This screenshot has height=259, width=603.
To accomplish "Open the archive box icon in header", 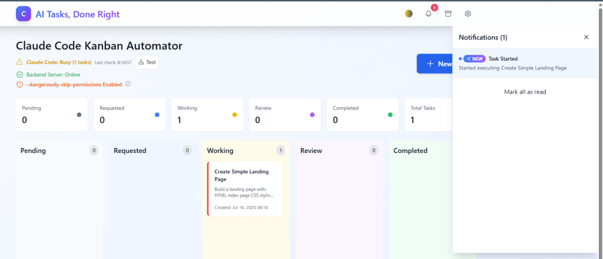I will [448, 14].
